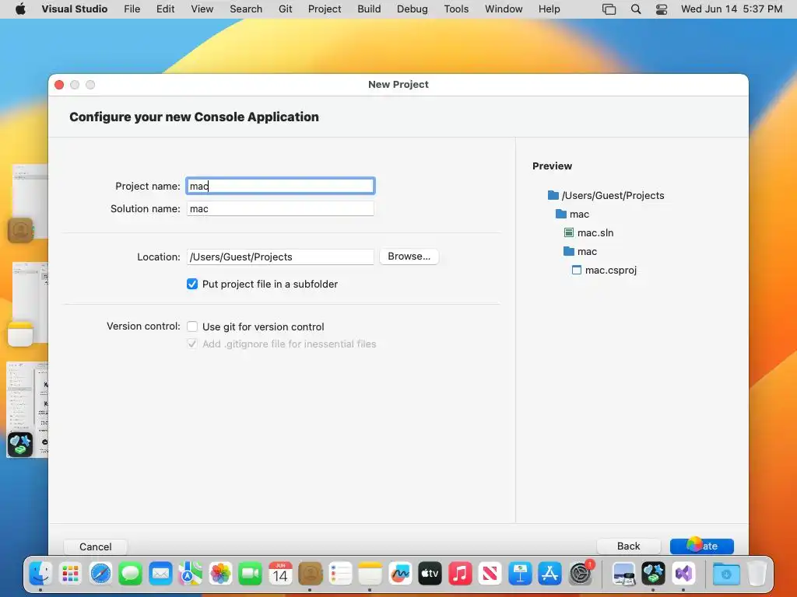Click the menu bar date and time
The width and height of the screenshot is (797, 597).
pyautogui.click(x=732, y=9)
